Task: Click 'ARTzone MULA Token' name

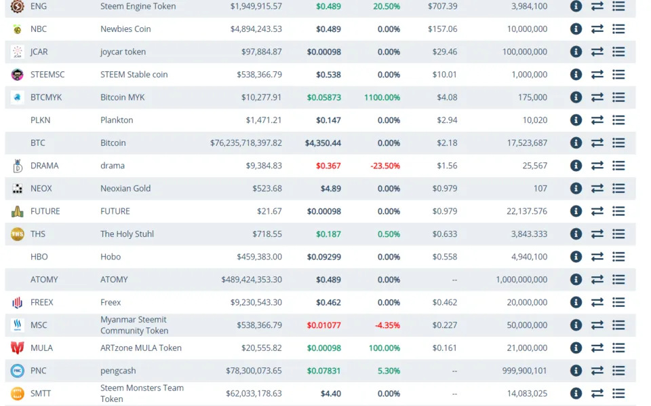Action: [141, 348]
